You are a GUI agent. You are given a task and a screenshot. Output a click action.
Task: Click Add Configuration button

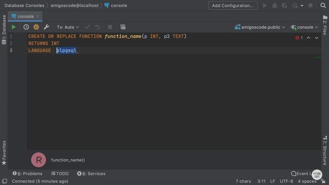pos(233,6)
